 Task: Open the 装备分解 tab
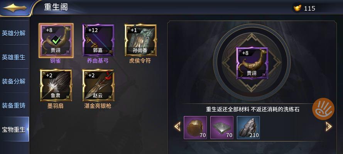click(14, 81)
